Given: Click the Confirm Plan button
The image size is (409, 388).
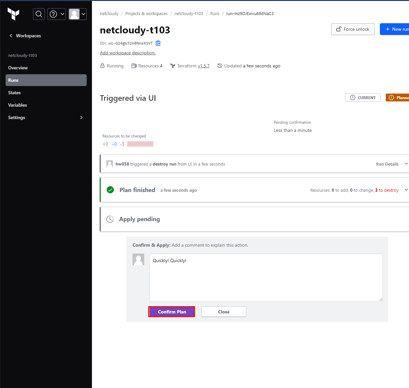Looking at the screenshot, I should (x=172, y=312).
